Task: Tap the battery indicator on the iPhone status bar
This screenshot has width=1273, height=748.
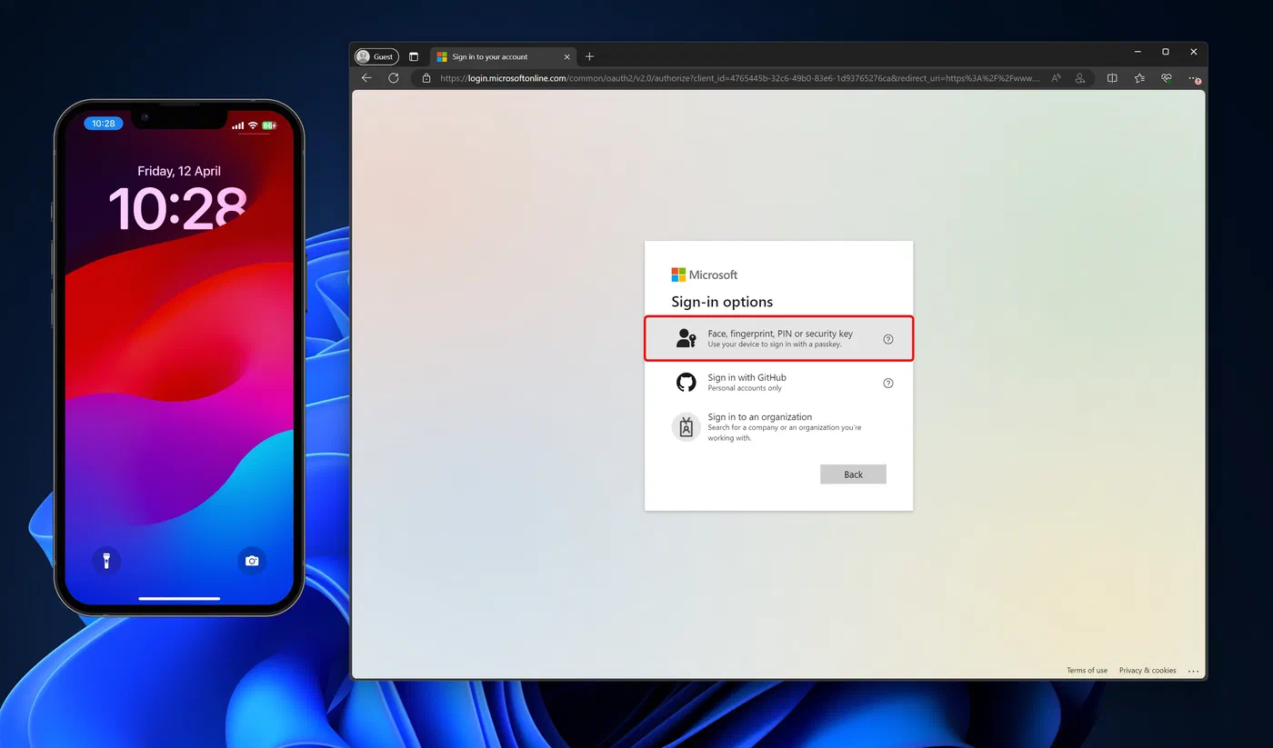Action: pyautogui.click(x=269, y=125)
